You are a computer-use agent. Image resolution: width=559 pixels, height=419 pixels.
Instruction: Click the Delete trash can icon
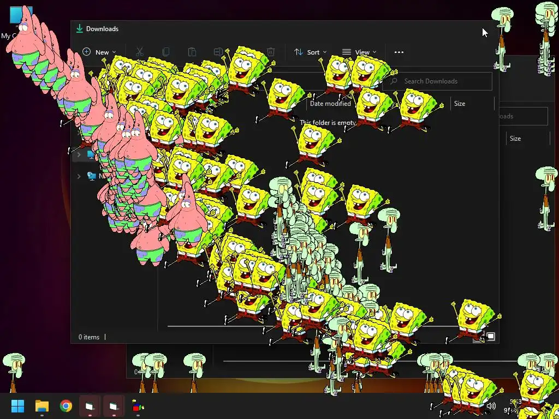coord(271,52)
